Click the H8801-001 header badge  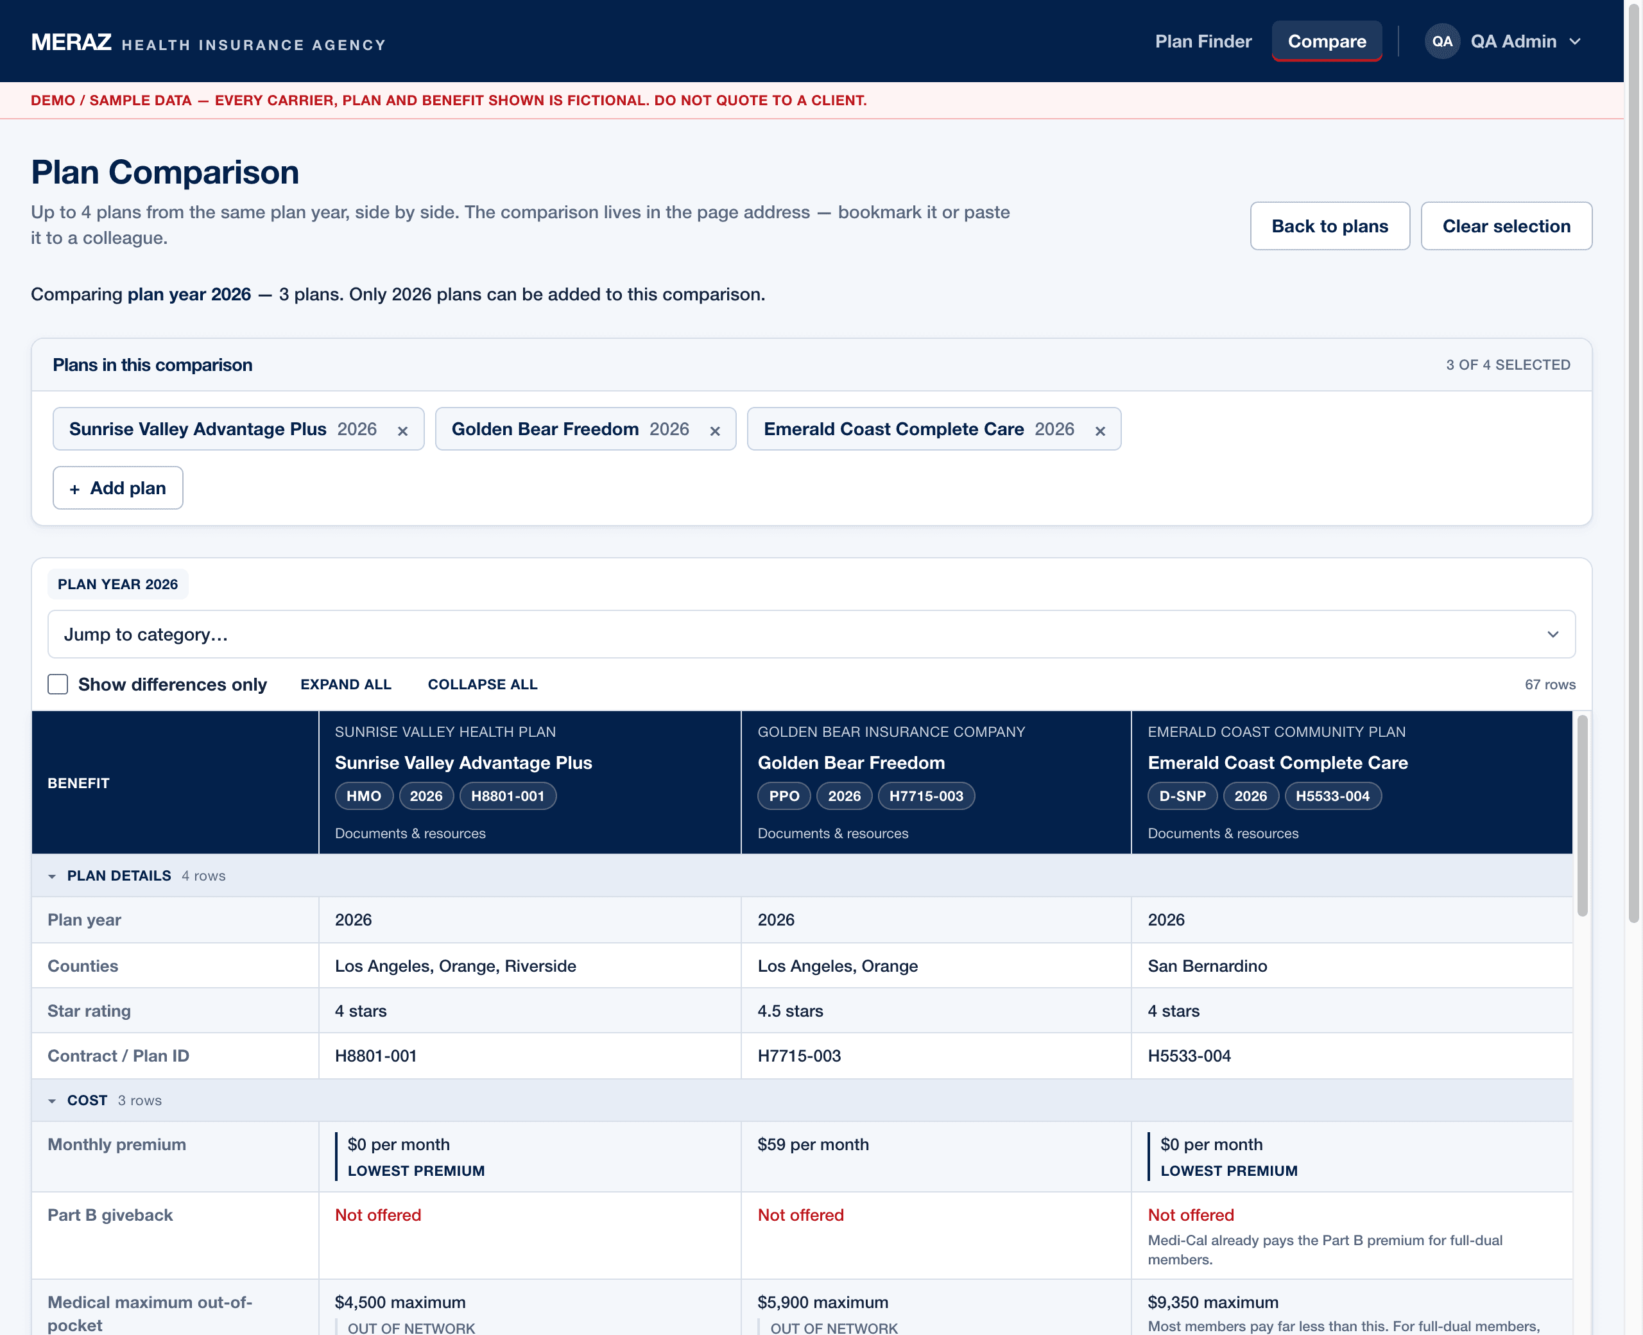tap(508, 796)
